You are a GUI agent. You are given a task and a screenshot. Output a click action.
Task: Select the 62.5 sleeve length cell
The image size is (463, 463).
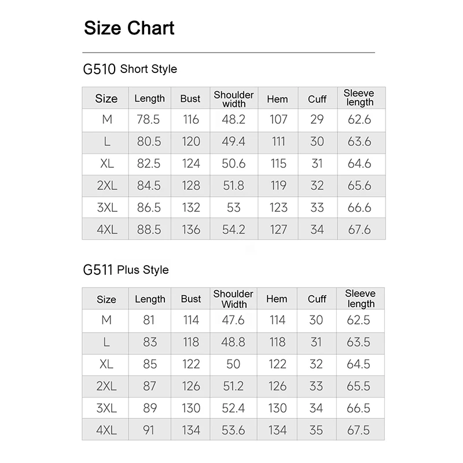tap(358, 320)
